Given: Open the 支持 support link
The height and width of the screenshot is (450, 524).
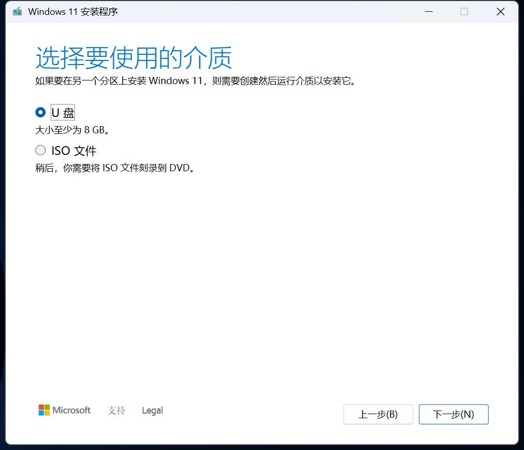Looking at the screenshot, I should (116, 410).
